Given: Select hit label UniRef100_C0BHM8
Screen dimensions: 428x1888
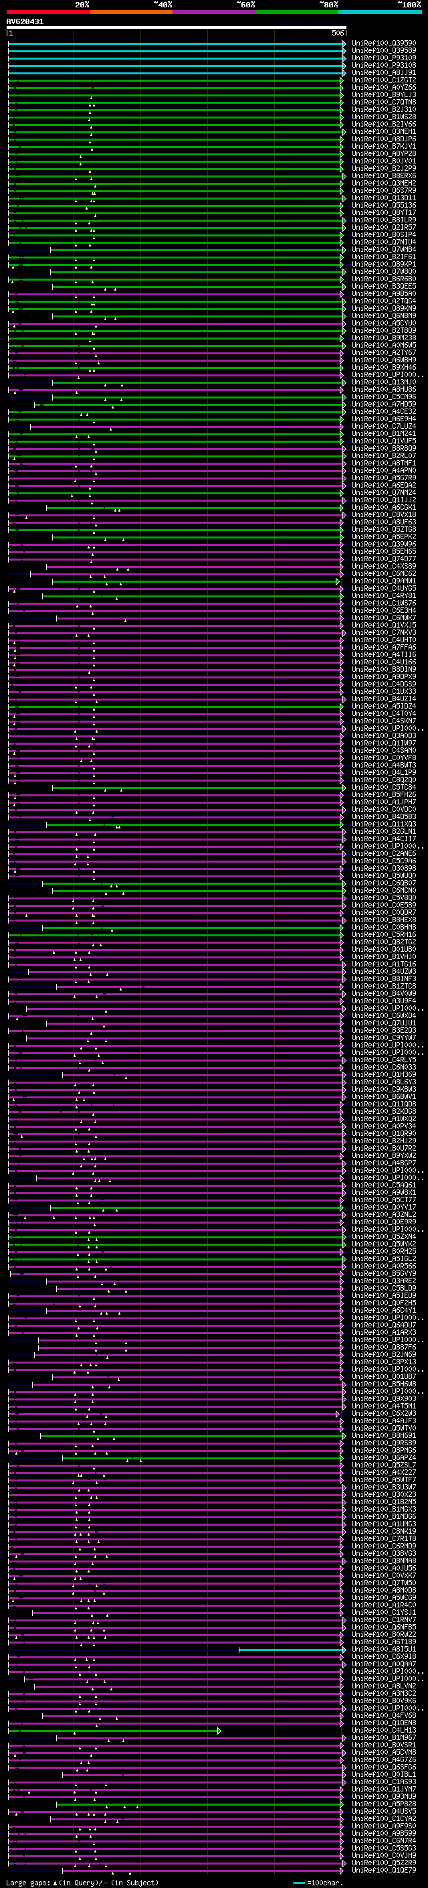Looking at the screenshot, I should coord(384,926).
